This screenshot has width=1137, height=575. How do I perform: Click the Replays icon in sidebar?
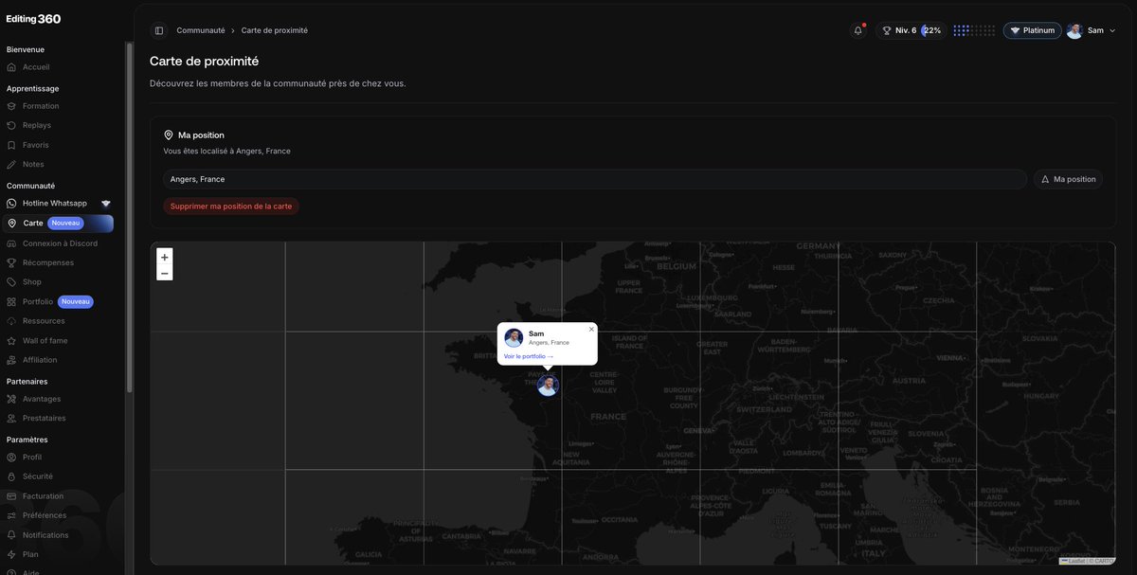[11, 125]
